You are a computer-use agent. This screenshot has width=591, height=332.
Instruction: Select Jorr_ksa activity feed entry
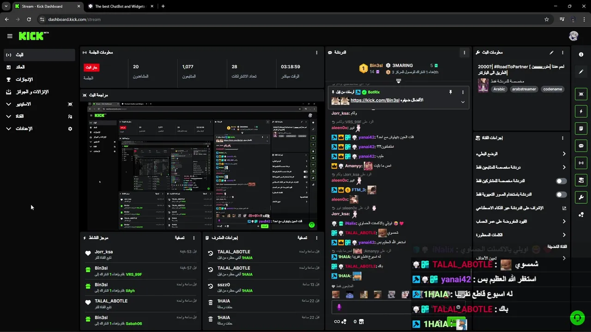coord(141,255)
